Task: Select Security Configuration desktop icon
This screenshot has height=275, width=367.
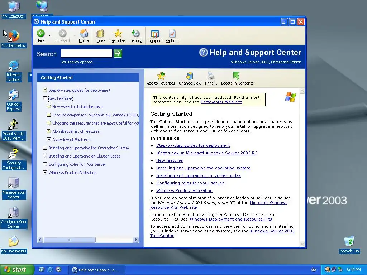Action: [x=14, y=159]
